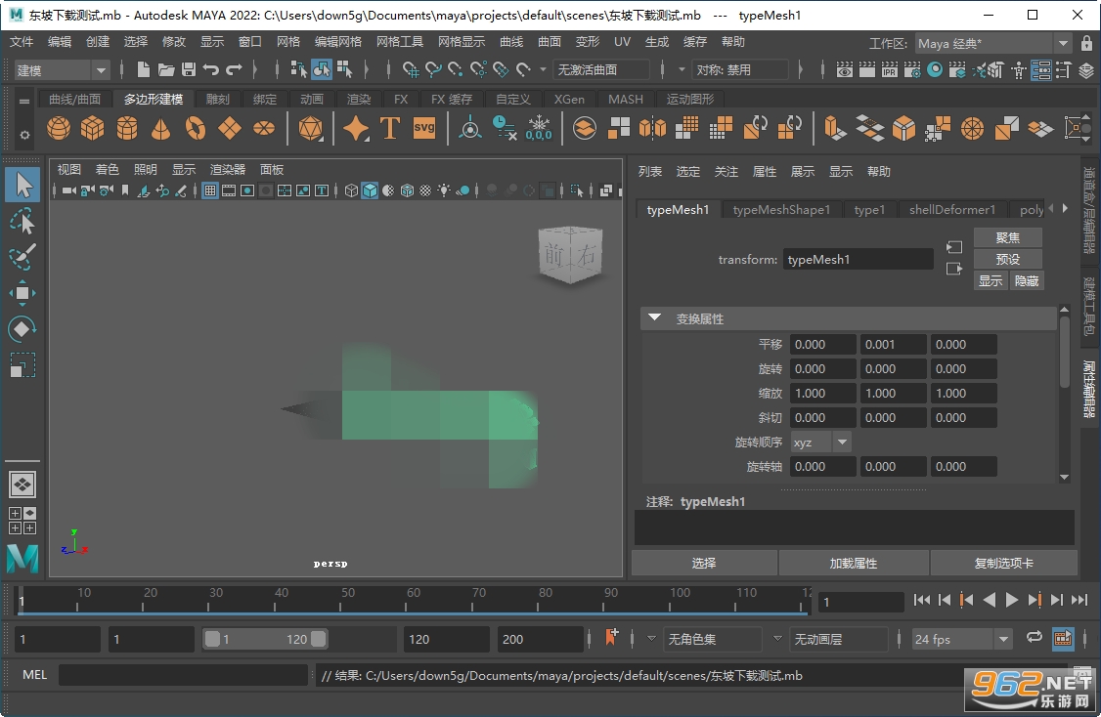
Task: Activate the Scale tool
Action: [23, 365]
